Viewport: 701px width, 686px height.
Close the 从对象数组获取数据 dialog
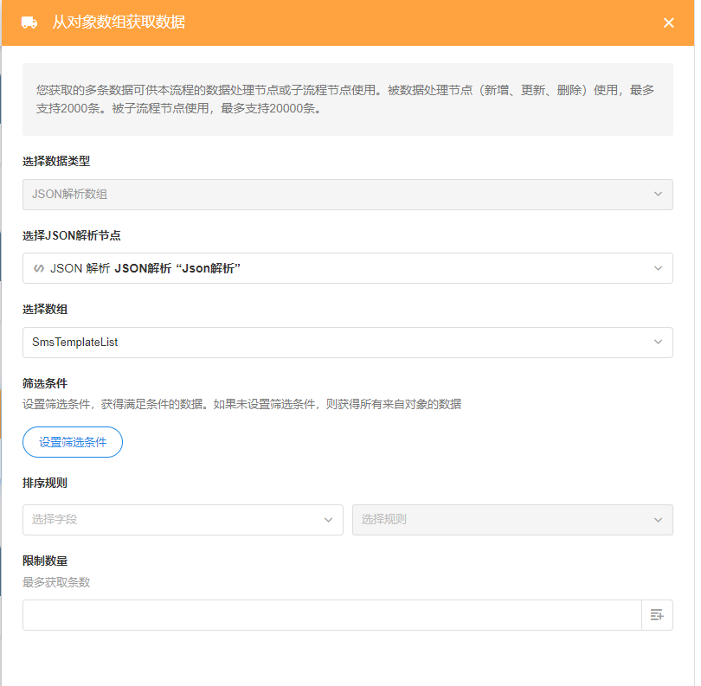click(x=668, y=22)
